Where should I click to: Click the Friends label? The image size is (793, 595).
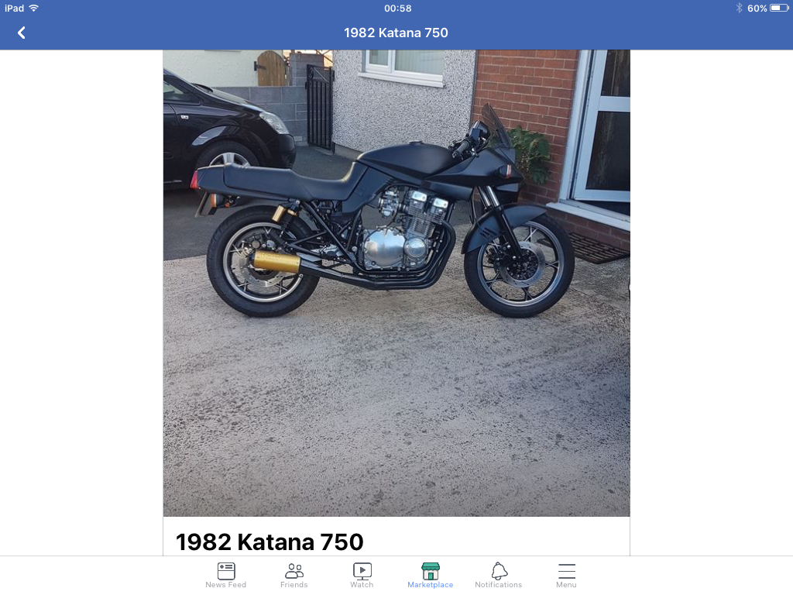click(294, 585)
